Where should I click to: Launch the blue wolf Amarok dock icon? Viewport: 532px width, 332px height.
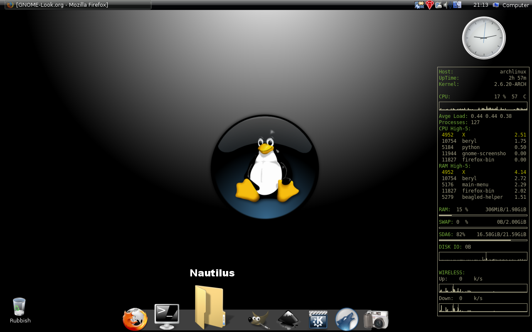[347, 319]
